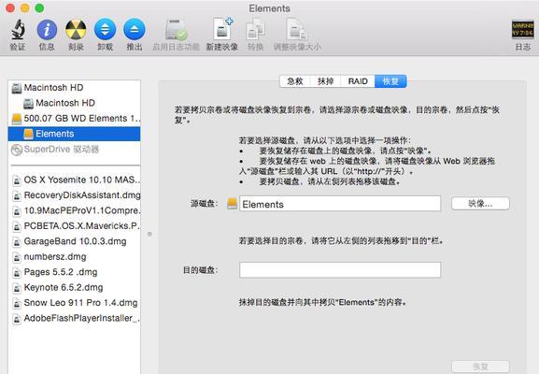The height and width of the screenshot is (374, 539).
Task: Click the 恢复 button at the bottom
Action: pyautogui.click(x=480, y=367)
